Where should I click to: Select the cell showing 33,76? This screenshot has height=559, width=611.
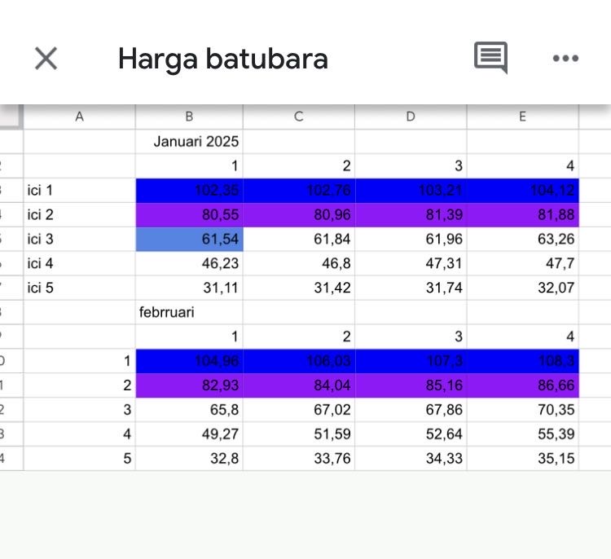(299, 459)
